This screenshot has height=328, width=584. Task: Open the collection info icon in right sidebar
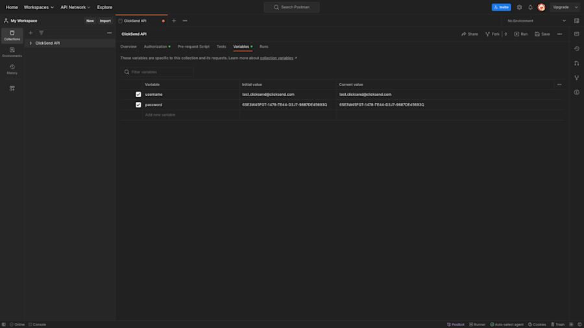click(577, 92)
